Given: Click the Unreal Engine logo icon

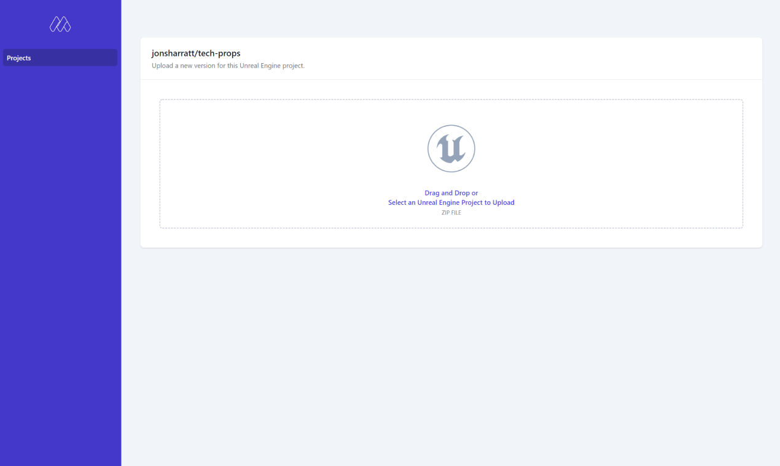Looking at the screenshot, I should pos(451,148).
